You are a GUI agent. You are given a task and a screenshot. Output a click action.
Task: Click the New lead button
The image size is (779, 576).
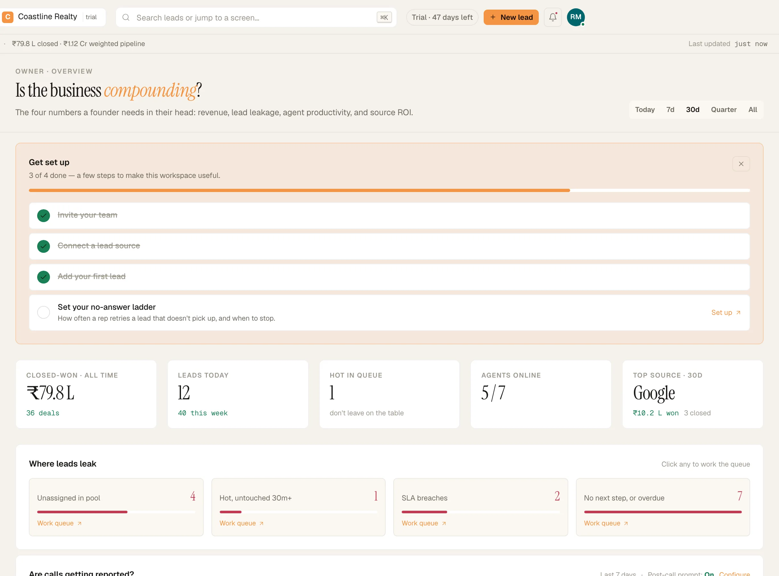point(511,17)
